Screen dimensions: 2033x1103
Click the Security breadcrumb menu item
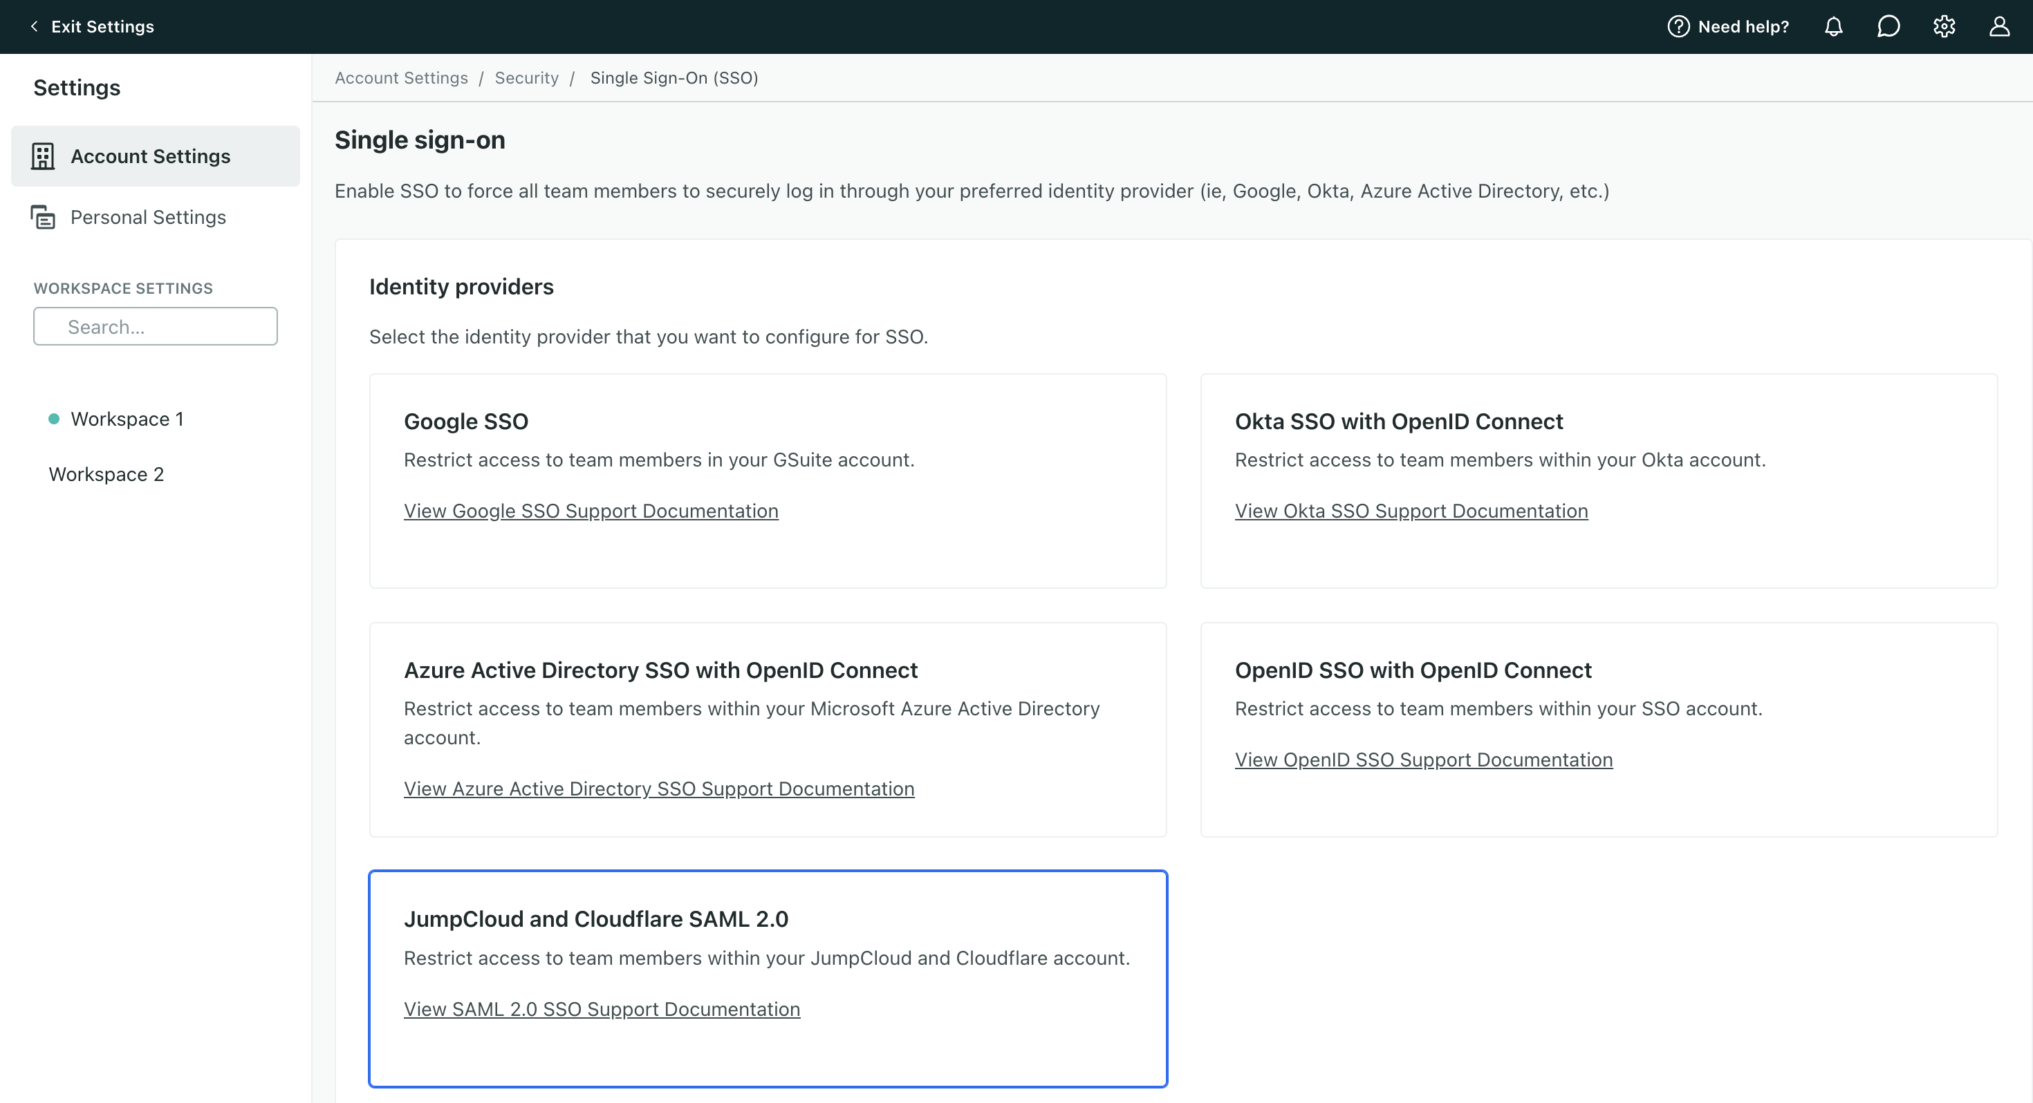[525, 77]
